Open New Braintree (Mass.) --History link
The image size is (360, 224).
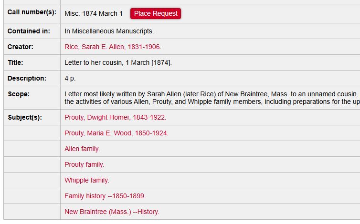(x=112, y=212)
